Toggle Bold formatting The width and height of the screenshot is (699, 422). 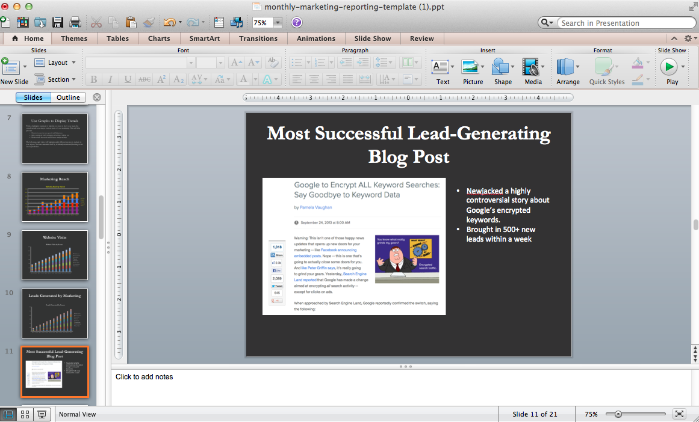coord(93,80)
